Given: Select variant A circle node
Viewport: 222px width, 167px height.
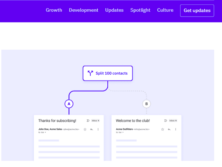Looking at the screenshot, I should (x=68, y=104).
